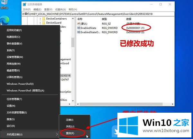The image size is (193, 139).
Task: Open Settings (设置) entry
Action: pyautogui.click(x=30, y=106)
